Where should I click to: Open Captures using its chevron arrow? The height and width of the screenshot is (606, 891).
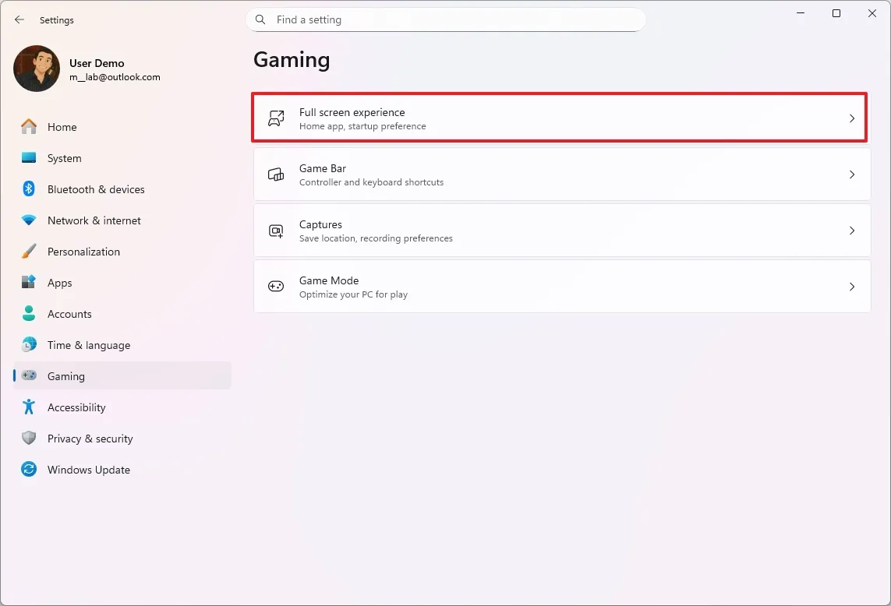pos(852,231)
